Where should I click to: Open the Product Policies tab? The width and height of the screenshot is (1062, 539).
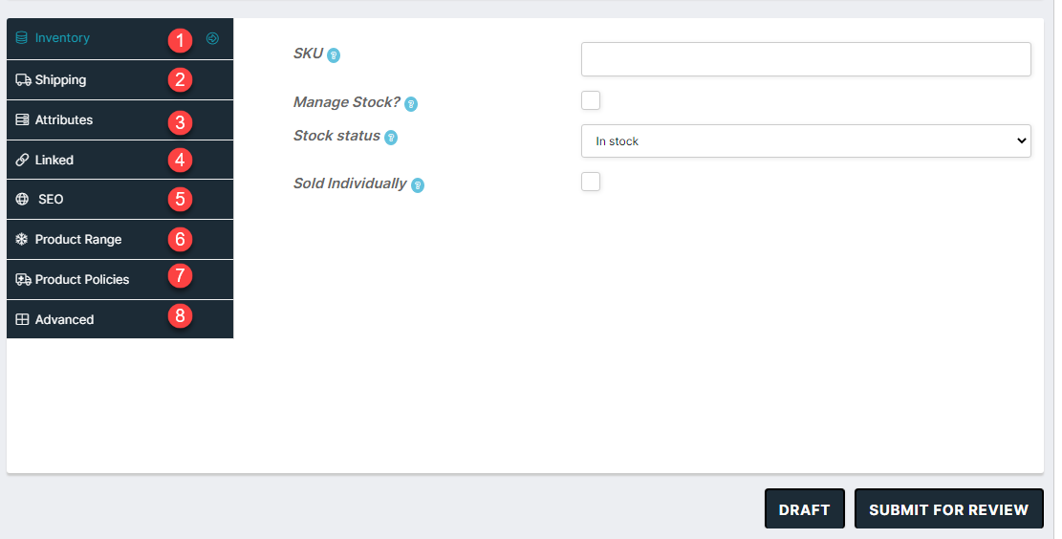coord(119,280)
